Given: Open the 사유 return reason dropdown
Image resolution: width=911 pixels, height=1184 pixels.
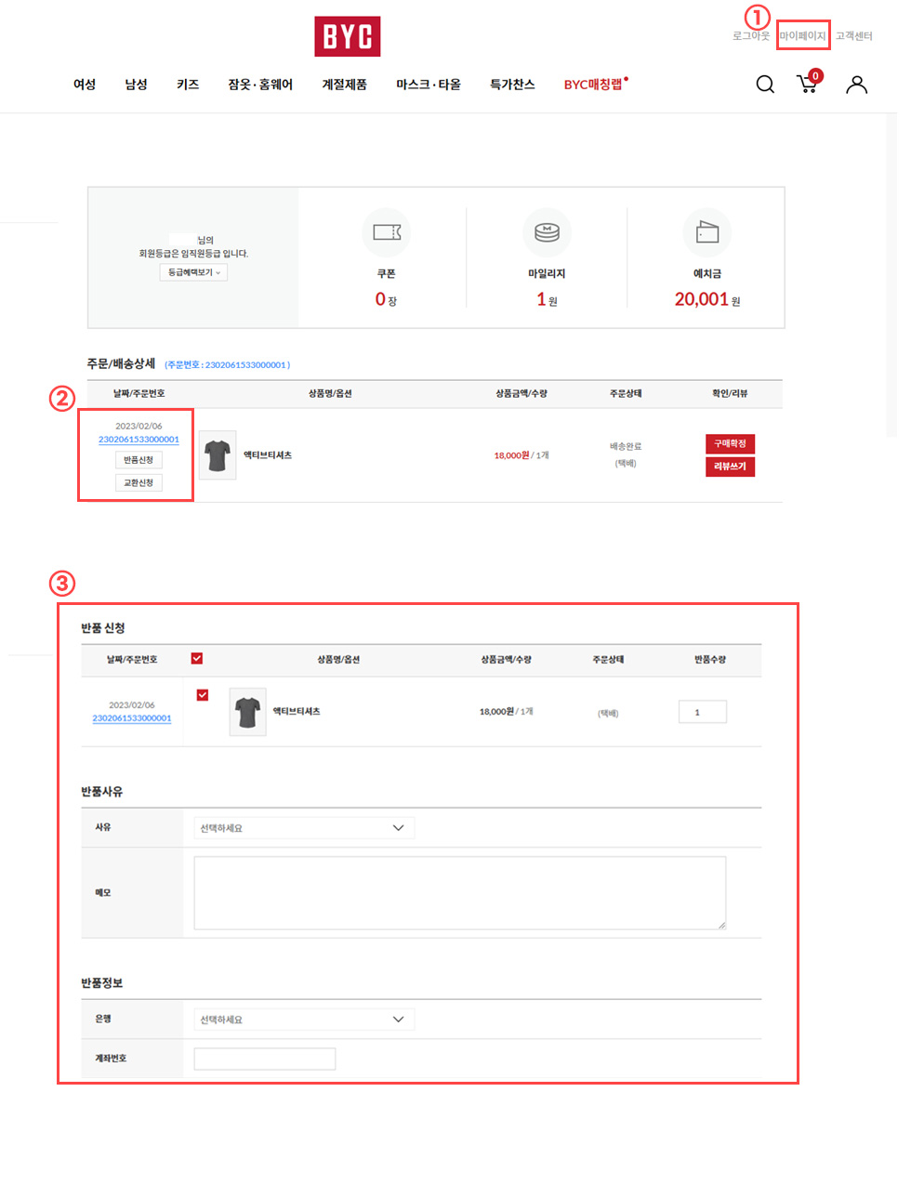Looking at the screenshot, I should coord(303,828).
